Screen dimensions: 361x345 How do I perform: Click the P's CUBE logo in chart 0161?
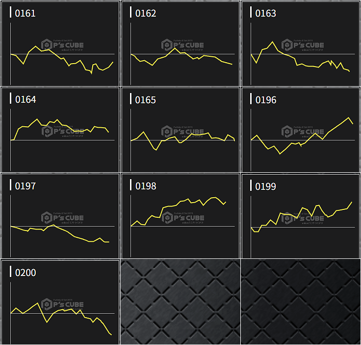point(62,45)
